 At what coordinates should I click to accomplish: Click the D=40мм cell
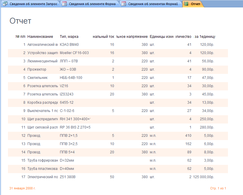tap(67, 169)
